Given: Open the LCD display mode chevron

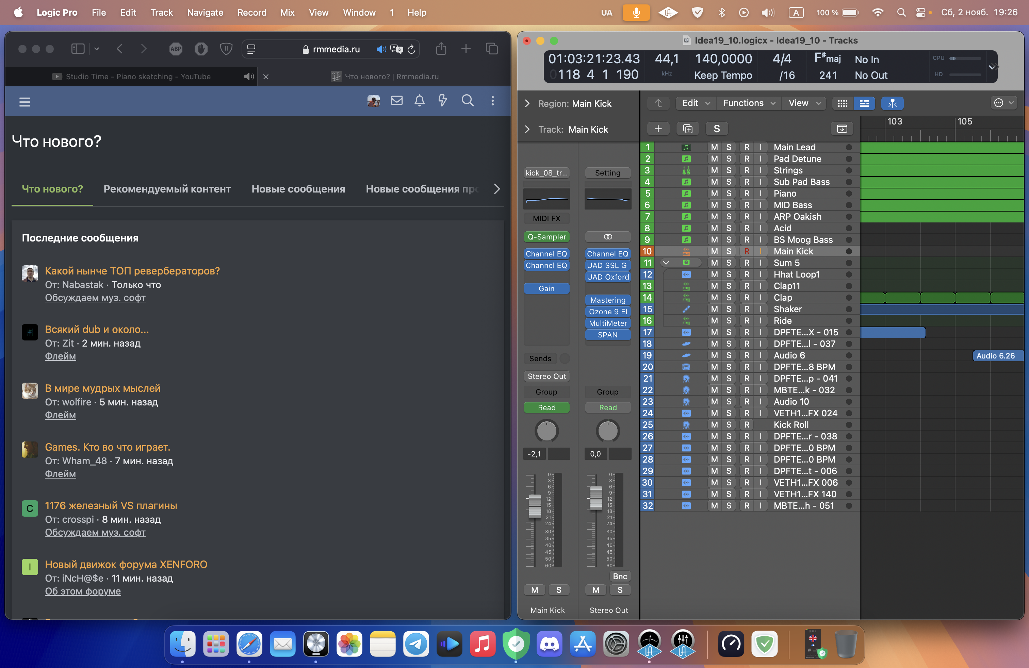Looking at the screenshot, I should (x=993, y=67).
